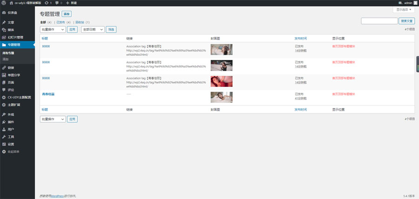Open the 媒体 media icon
This screenshot has width=419, height=199.
(4, 30)
